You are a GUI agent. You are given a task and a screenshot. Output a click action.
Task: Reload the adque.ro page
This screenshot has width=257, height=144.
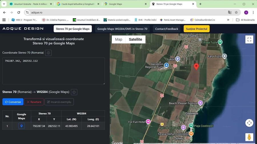(19, 13)
